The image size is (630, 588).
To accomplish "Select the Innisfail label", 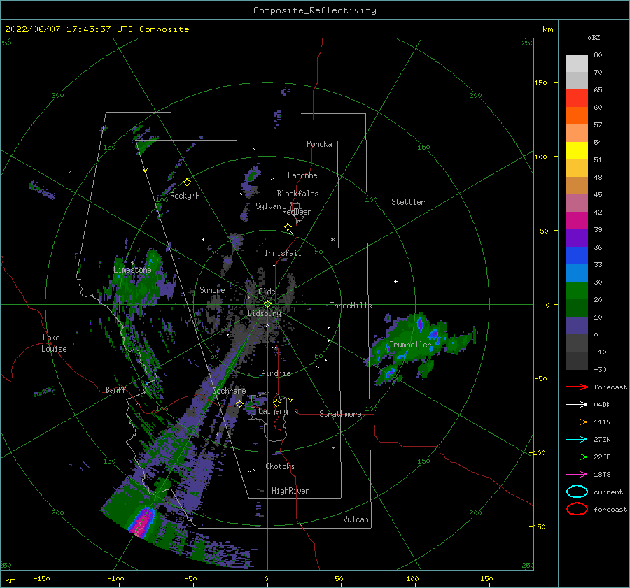I will [283, 253].
